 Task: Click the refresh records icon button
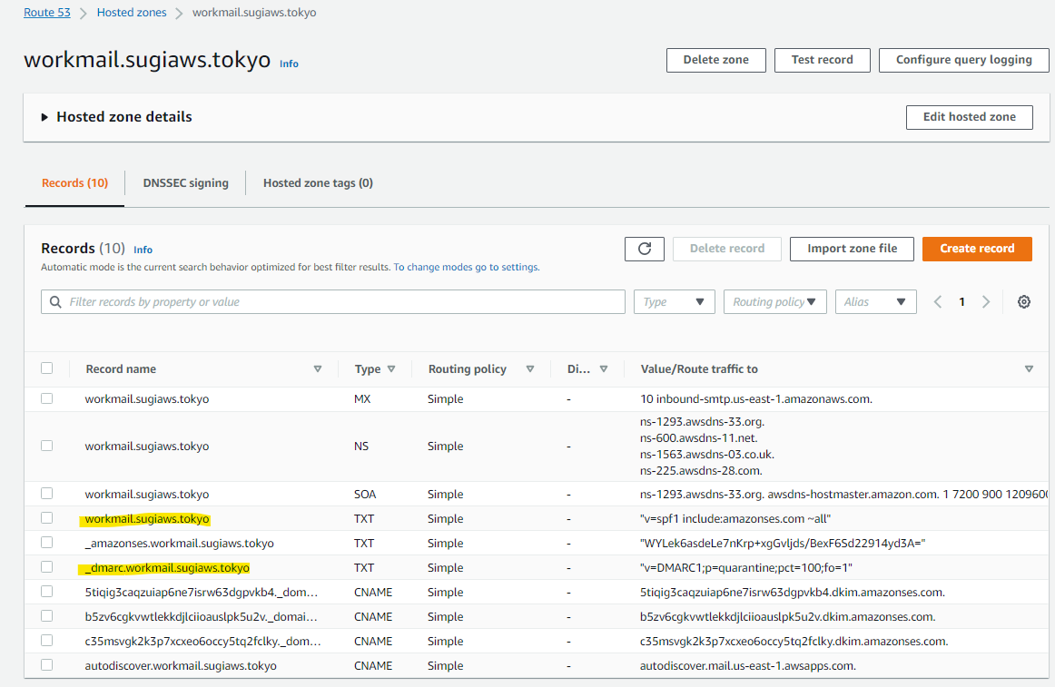click(645, 249)
